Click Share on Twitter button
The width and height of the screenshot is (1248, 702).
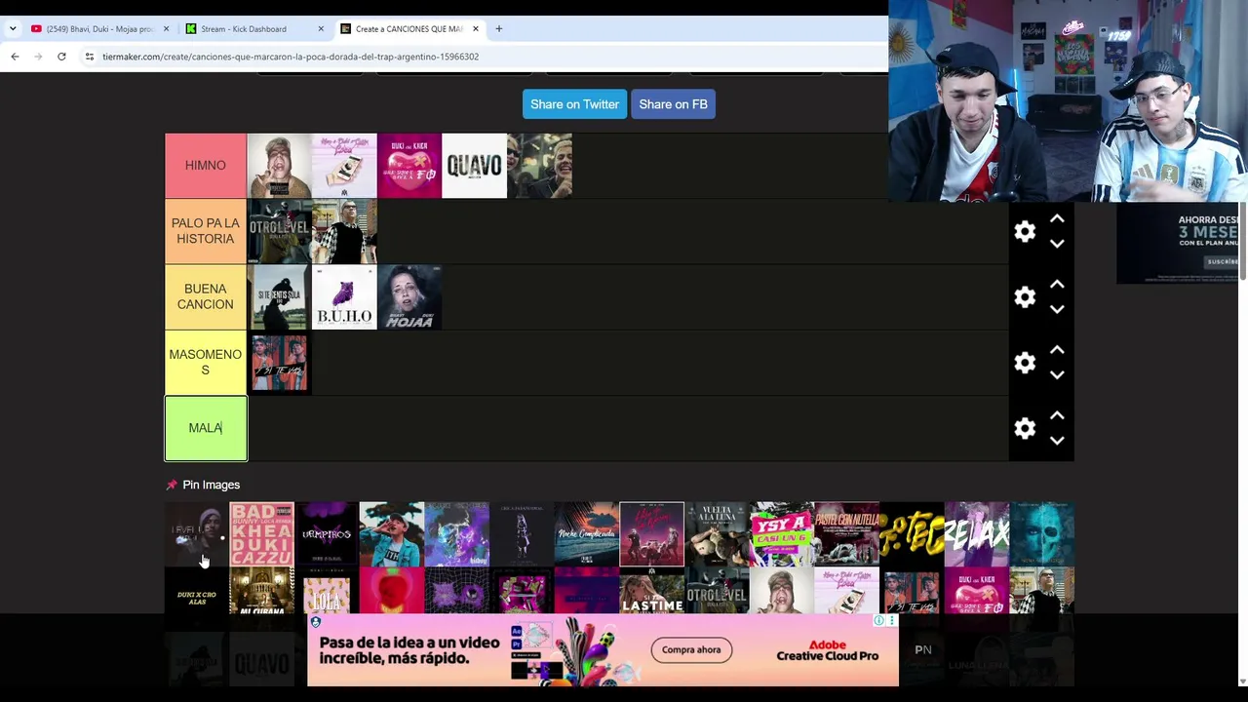pos(574,104)
